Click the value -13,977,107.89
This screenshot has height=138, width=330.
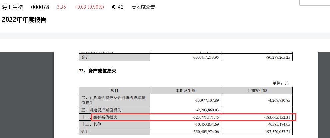(x=207, y=100)
